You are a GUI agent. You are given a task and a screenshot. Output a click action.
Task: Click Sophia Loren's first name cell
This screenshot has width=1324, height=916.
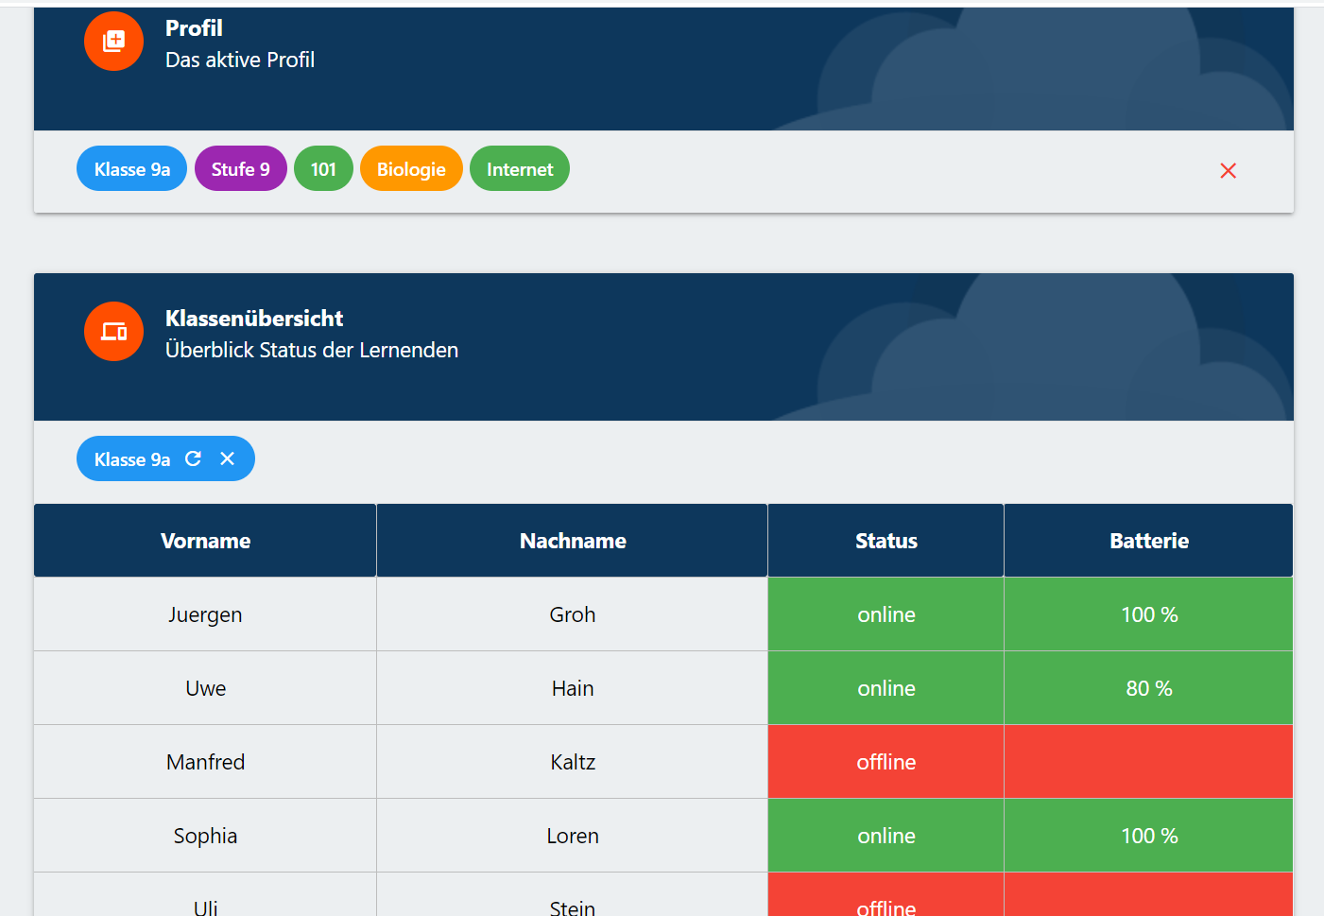pyautogui.click(x=205, y=835)
